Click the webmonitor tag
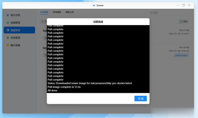Viewport: 198px width, 118px height. 181,55
